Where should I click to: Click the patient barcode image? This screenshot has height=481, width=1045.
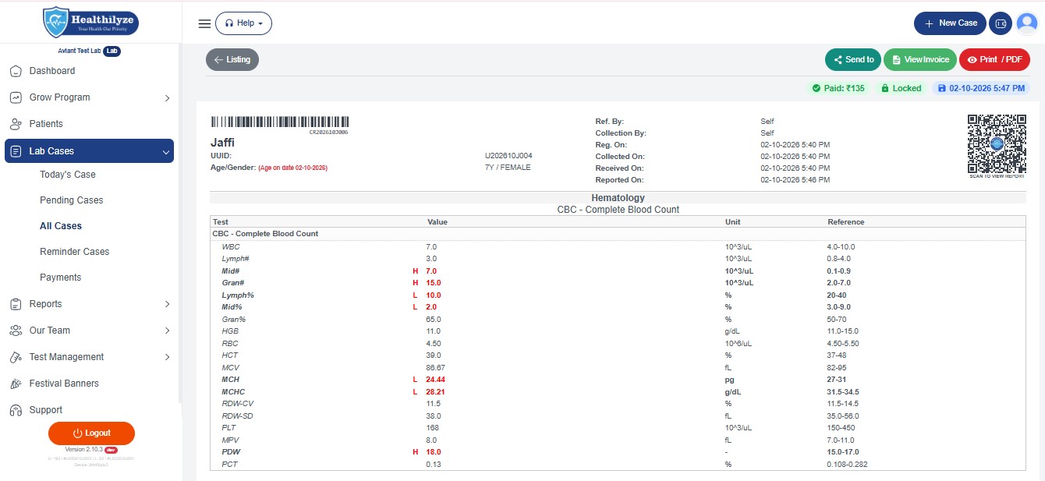click(x=280, y=122)
